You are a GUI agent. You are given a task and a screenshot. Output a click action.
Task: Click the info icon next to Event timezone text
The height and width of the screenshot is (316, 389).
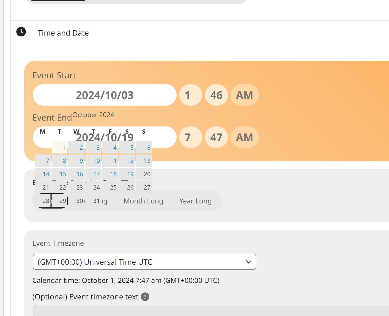(x=145, y=297)
